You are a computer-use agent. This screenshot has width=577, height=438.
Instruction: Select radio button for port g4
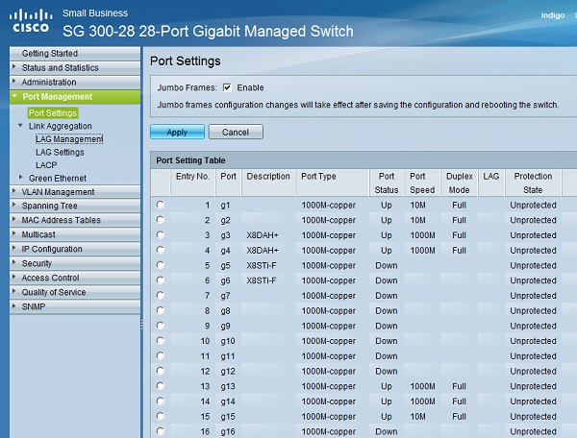[160, 250]
